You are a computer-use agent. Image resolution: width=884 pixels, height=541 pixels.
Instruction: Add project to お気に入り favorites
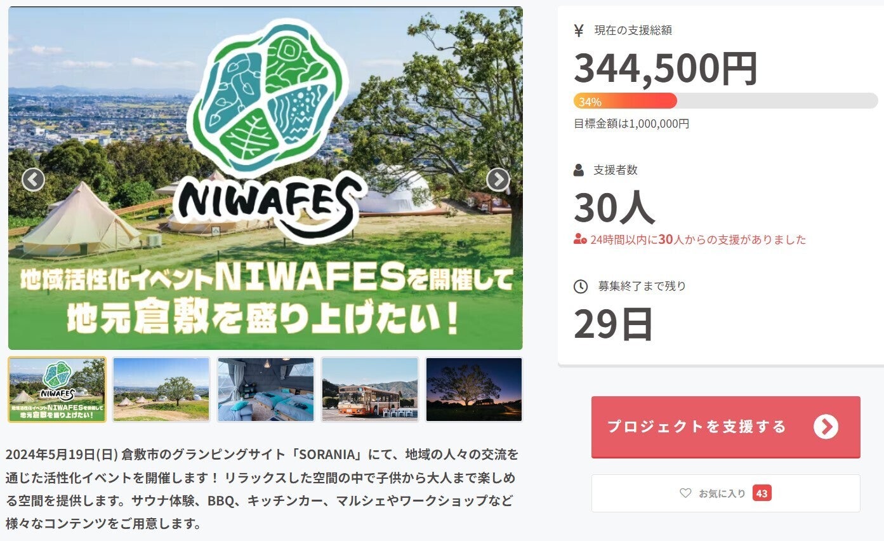click(x=726, y=493)
